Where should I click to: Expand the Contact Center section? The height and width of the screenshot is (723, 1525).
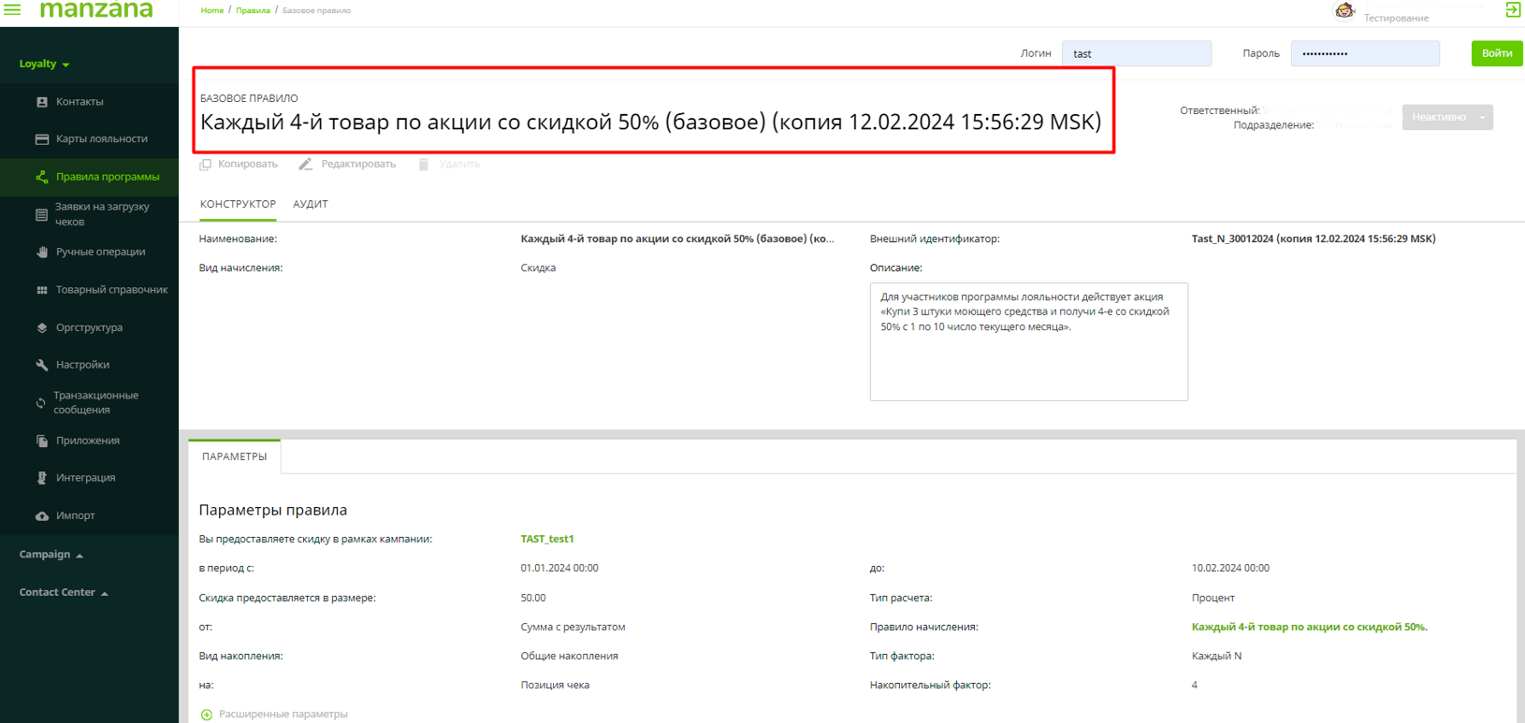pyautogui.click(x=63, y=593)
